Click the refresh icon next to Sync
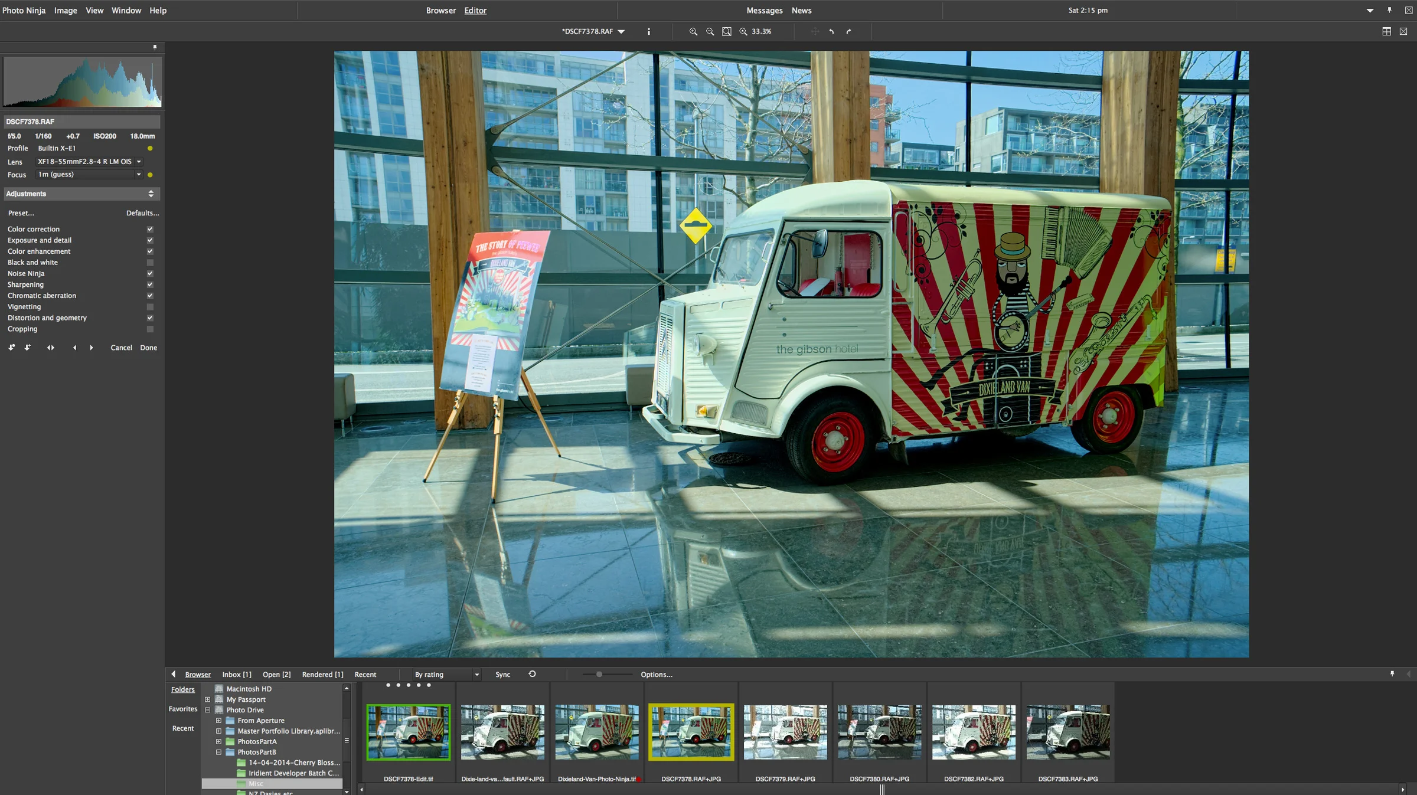The width and height of the screenshot is (1417, 795). tap(531, 674)
